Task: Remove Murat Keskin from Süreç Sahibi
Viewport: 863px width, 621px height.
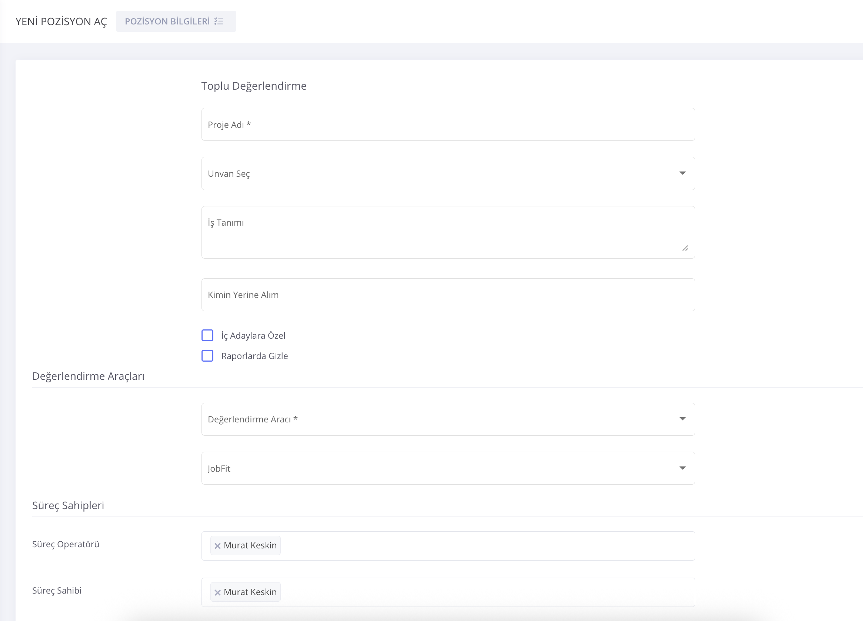Action: [218, 592]
